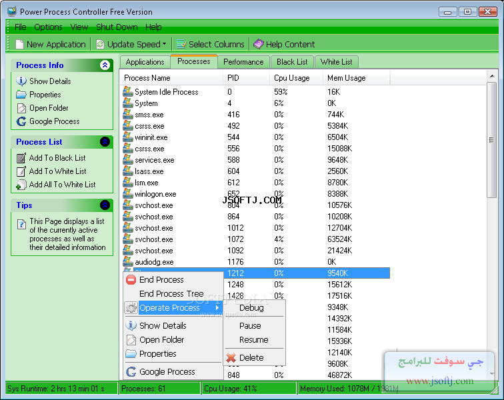Sort by the Mem Usage column header

357,78
